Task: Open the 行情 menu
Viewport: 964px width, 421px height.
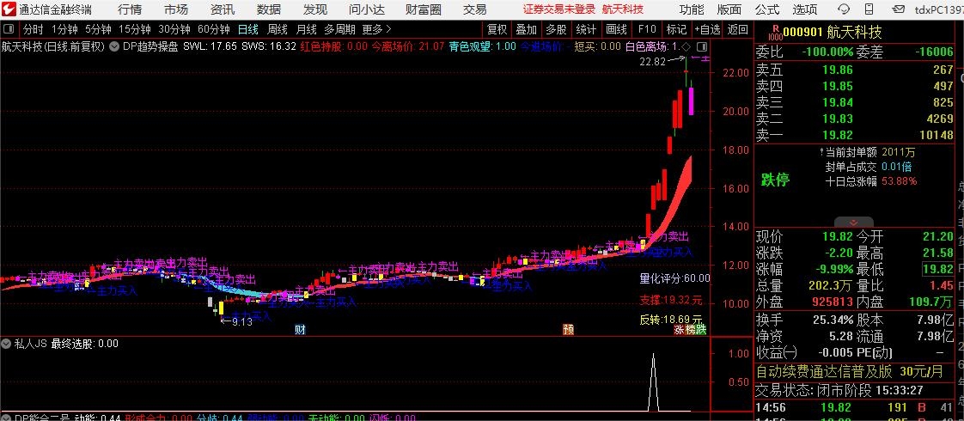Action: pyautogui.click(x=130, y=9)
